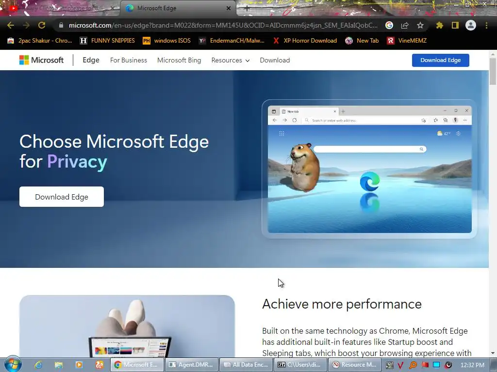Viewport: 497px width, 372px height.
Task: Close the Microsoft Edge tab
Action: coord(229,8)
